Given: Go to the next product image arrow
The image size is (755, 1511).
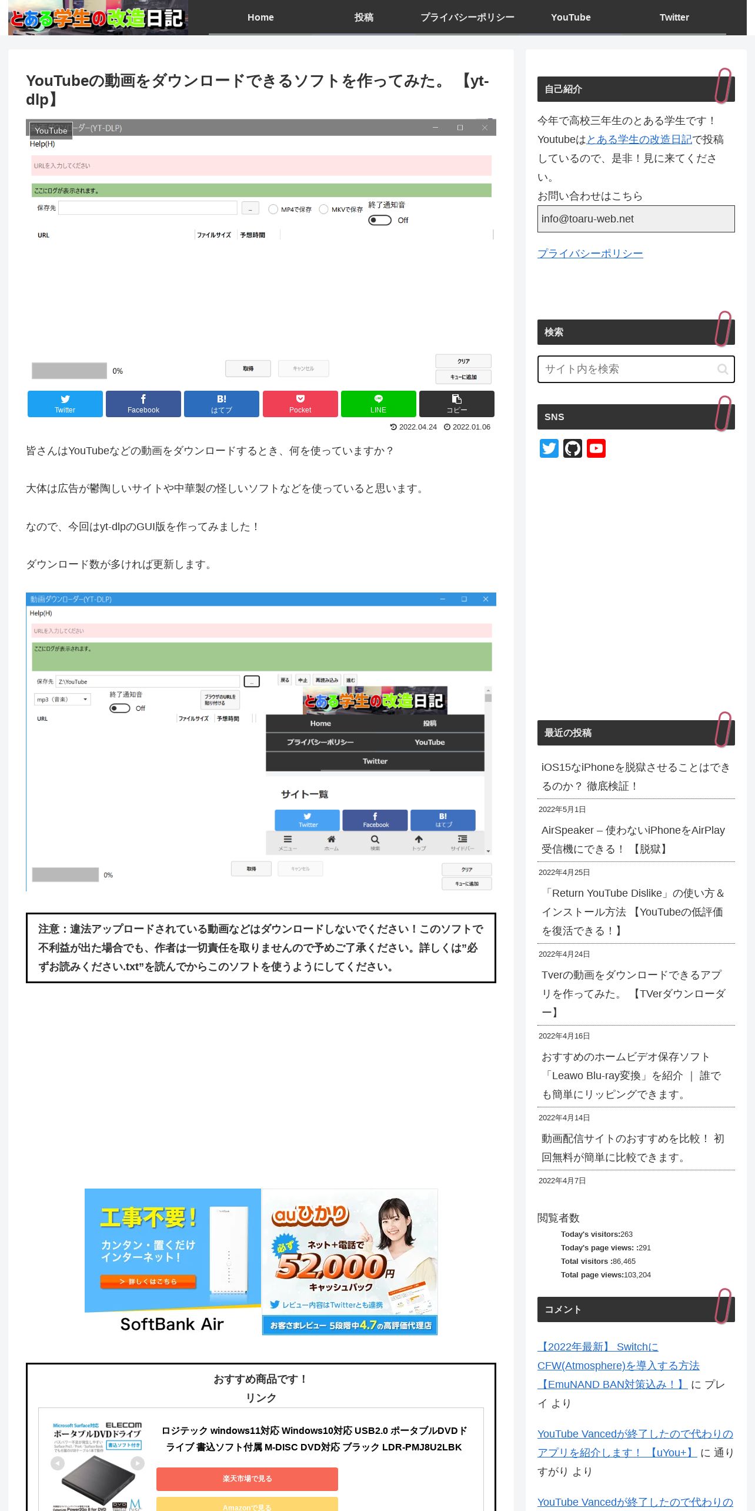Looking at the screenshot, I should [137, 1463].
